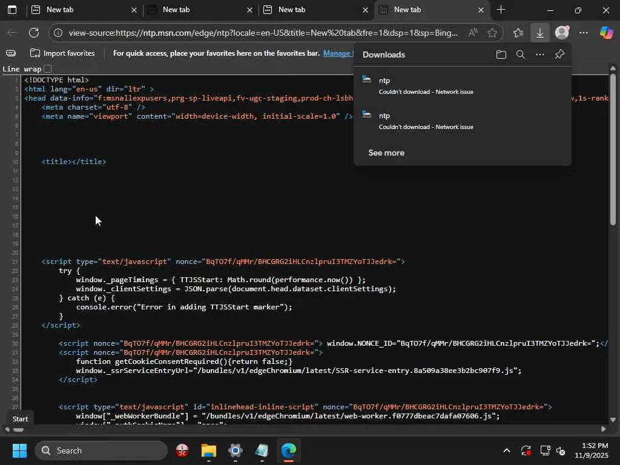
Task: Switch to the second New tab
Action: click(x=200, y=10)
